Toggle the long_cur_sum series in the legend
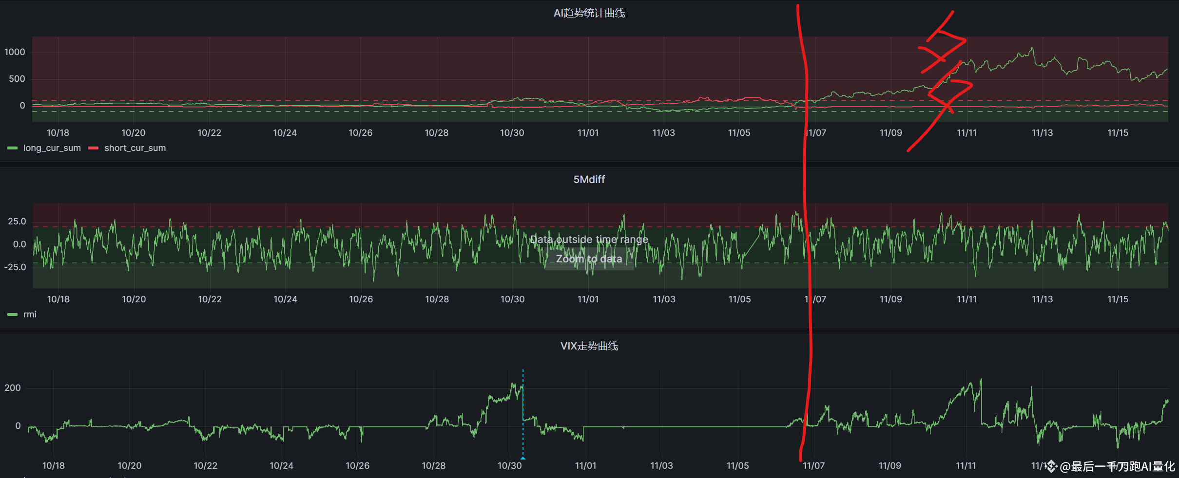Screen dimensions: 1179x478 (x=52, y=148)
